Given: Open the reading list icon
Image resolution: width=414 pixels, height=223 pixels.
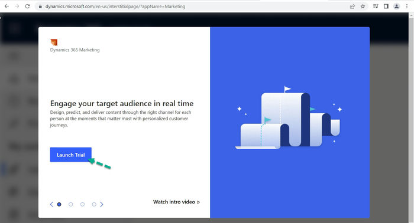Looking at the screenshot, I should [376, 6].
